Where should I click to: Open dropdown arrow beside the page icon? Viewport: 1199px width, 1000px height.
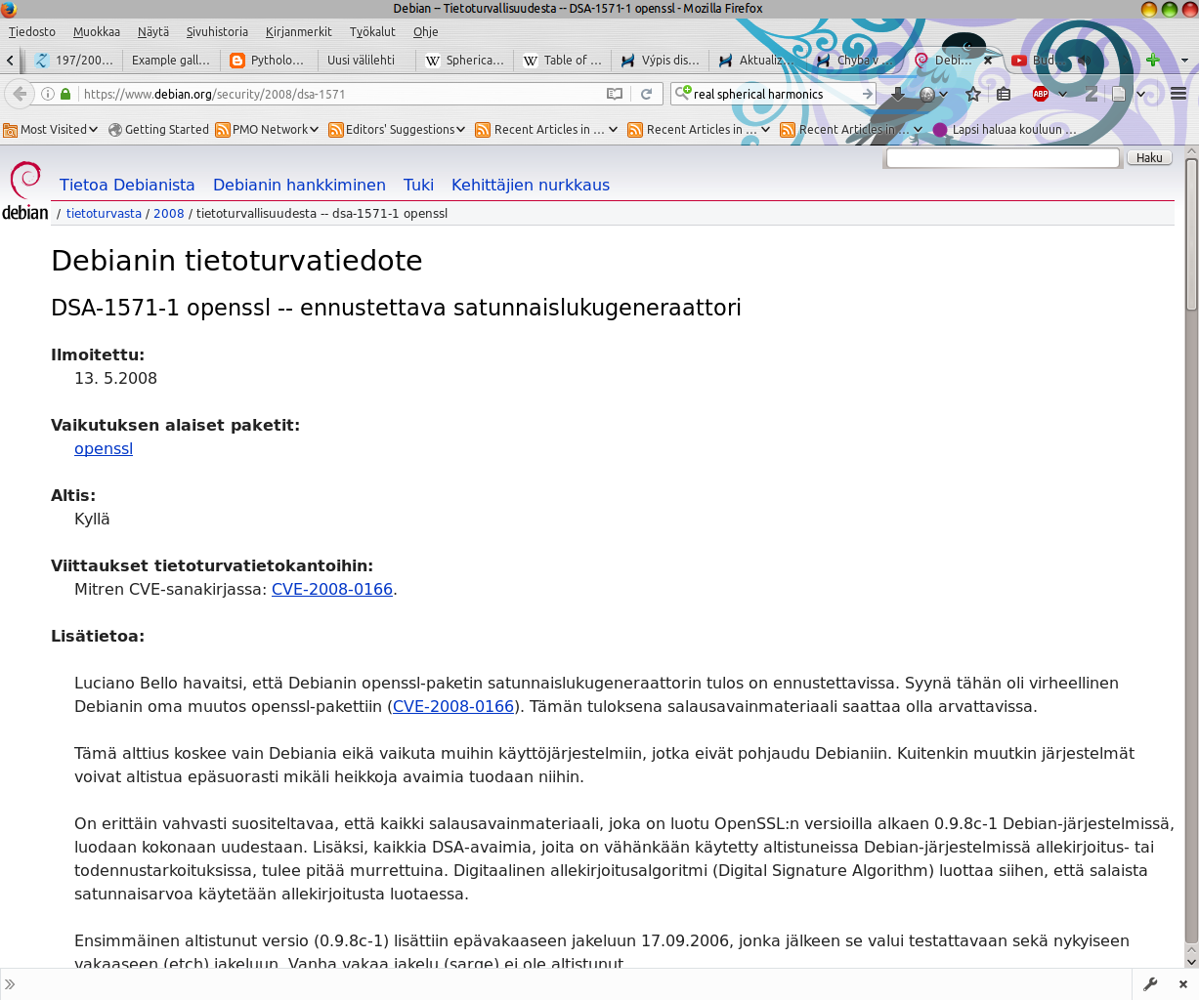point(1140,94)
